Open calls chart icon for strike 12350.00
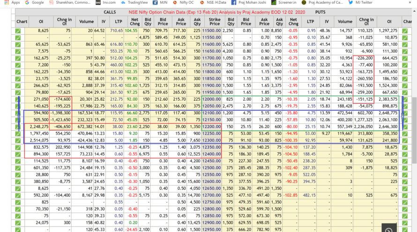417x232 pixels. tap(18, 147)
